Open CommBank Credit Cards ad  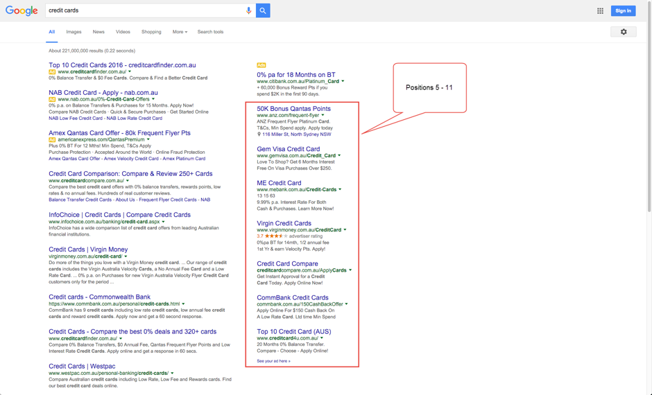point(293,297)
